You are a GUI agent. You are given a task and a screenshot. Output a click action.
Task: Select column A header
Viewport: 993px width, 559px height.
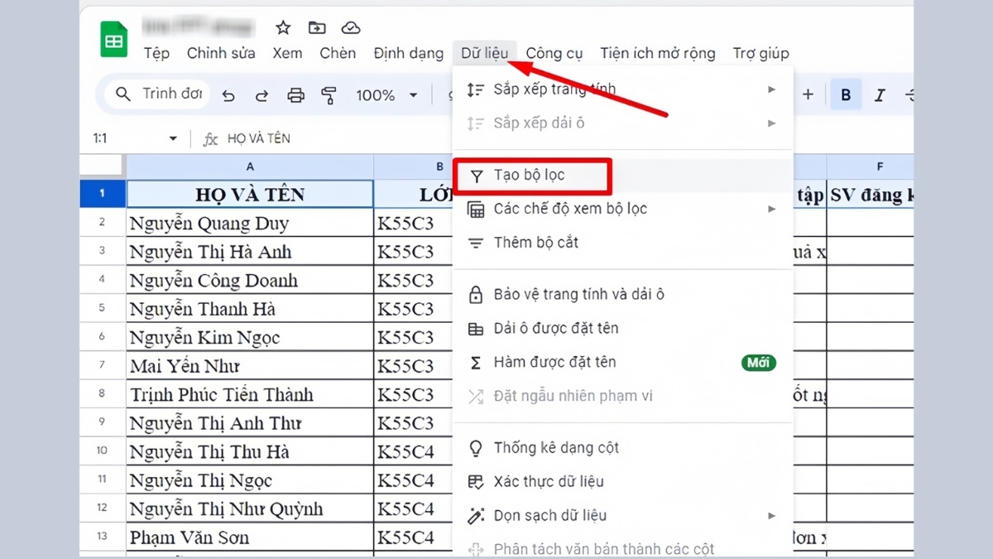point(250,167)
